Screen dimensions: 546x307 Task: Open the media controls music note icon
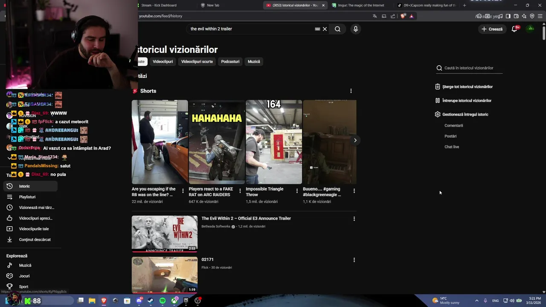[x=500, y=16]
